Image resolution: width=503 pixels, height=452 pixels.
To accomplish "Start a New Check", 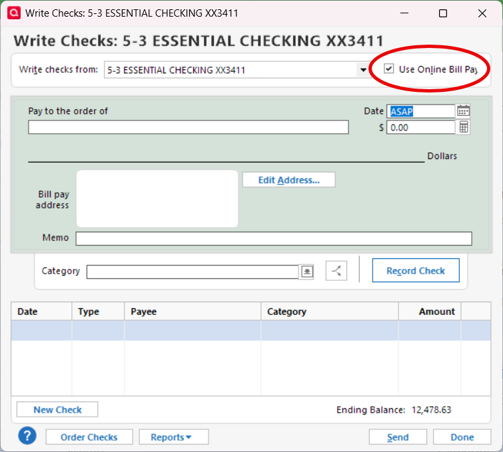I will pyautogui.click(x=57, y=409).
